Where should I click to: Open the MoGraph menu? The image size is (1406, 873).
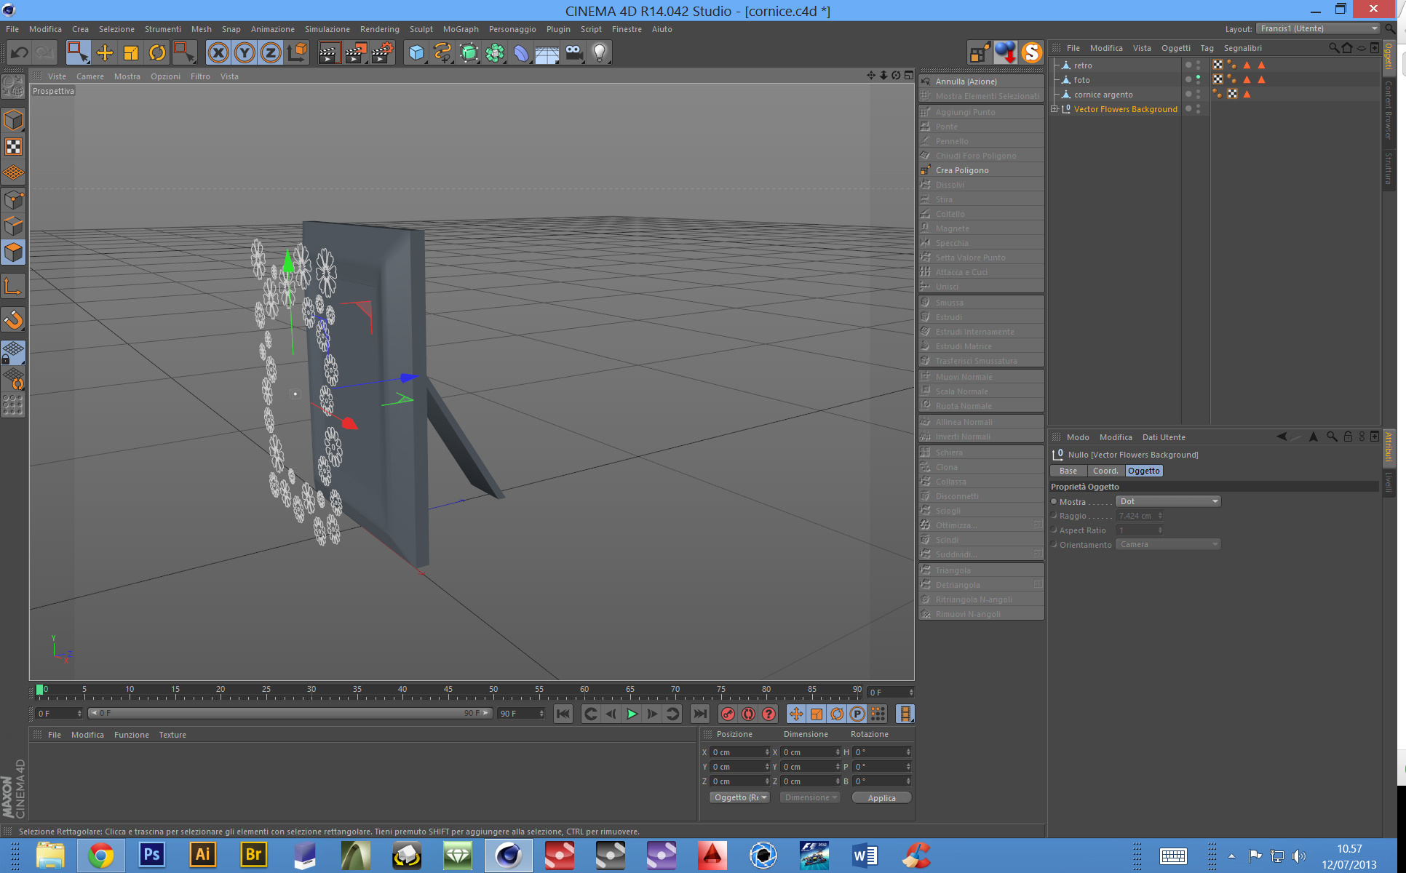[x=460, y=29]
